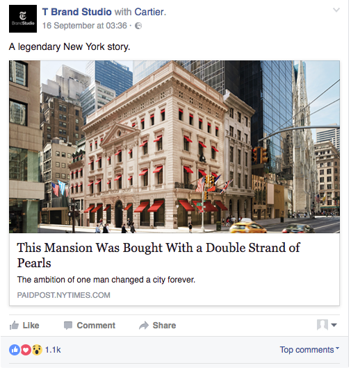Click the public globe privacy icon
The width and height of the screenshot is (351, 370).
click(x=138, y=26)
